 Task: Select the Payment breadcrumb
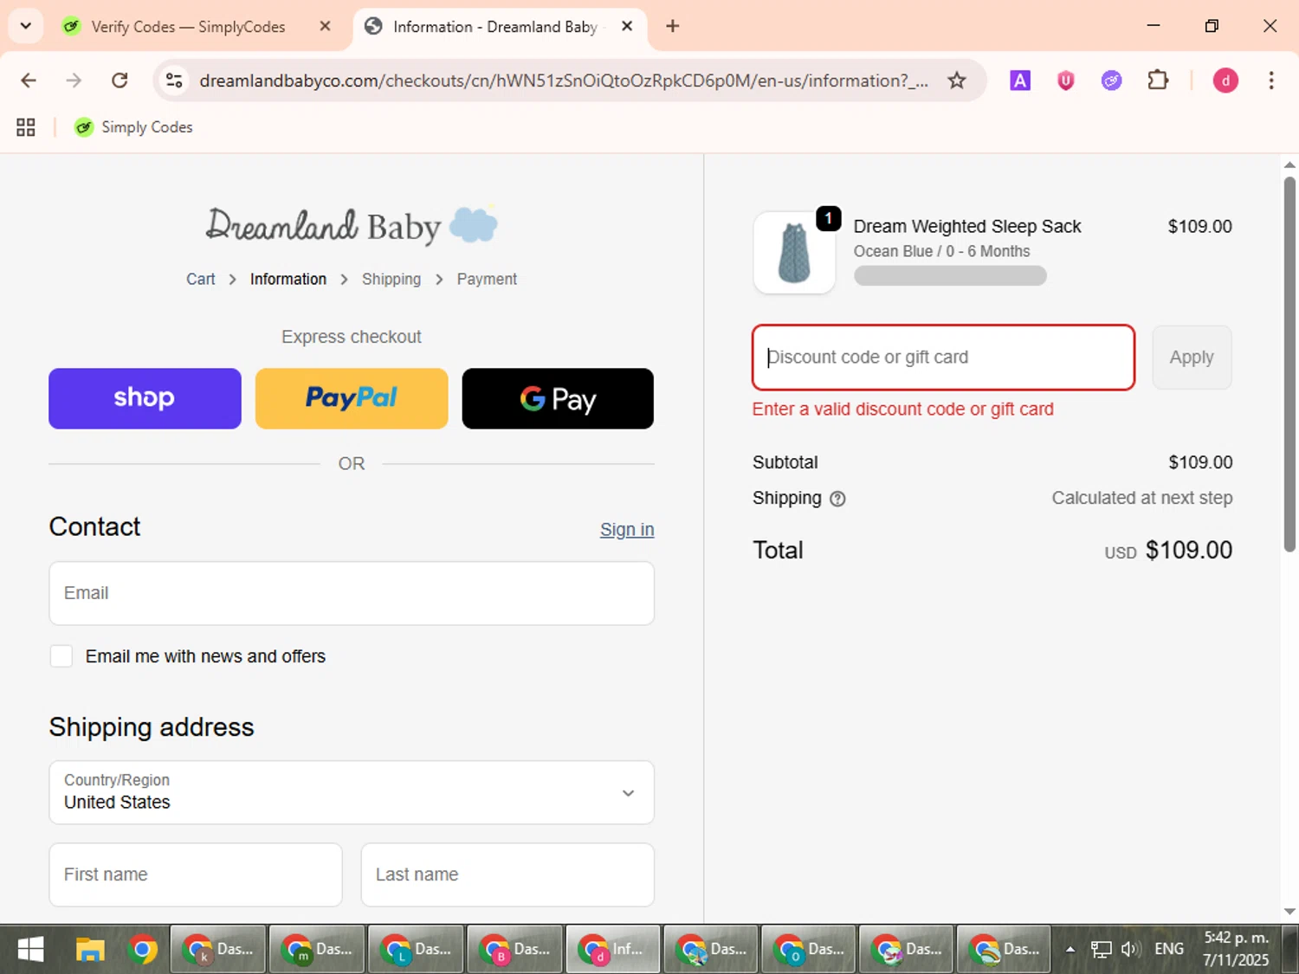click(x=487, y=279)
